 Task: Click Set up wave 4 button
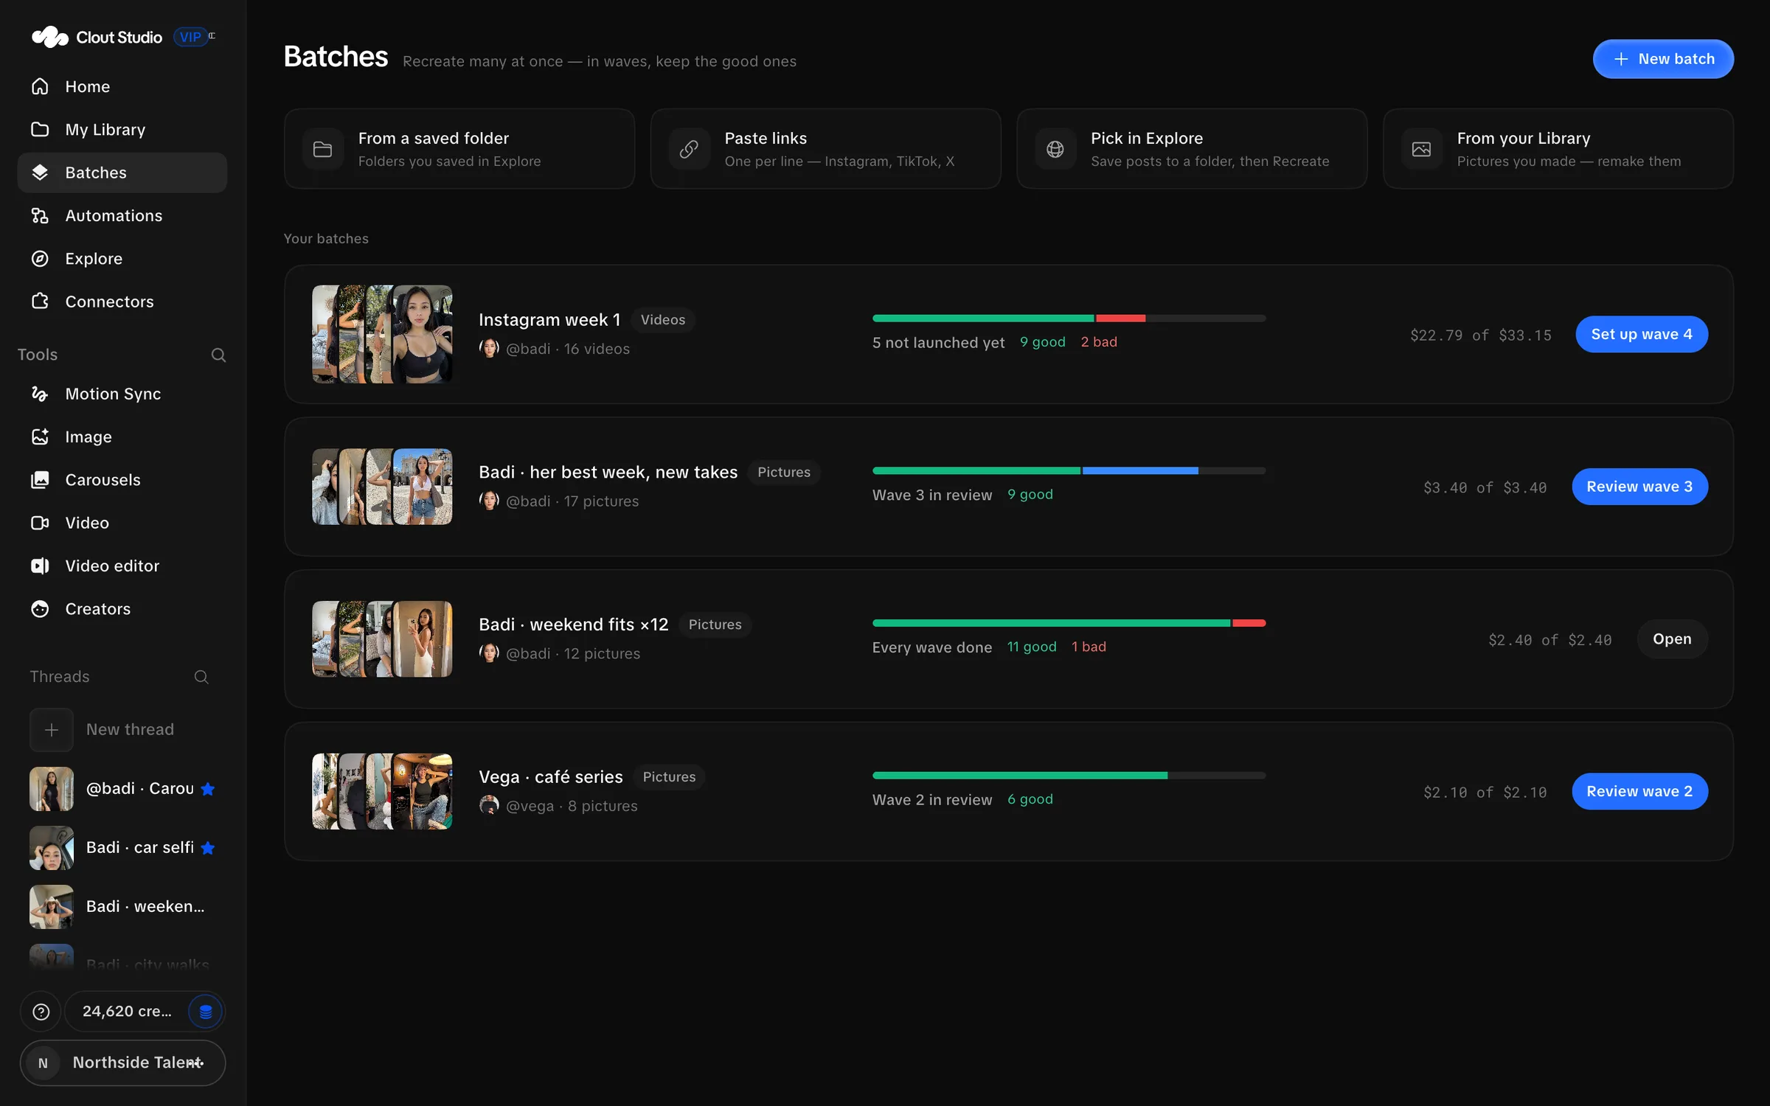1642,334
